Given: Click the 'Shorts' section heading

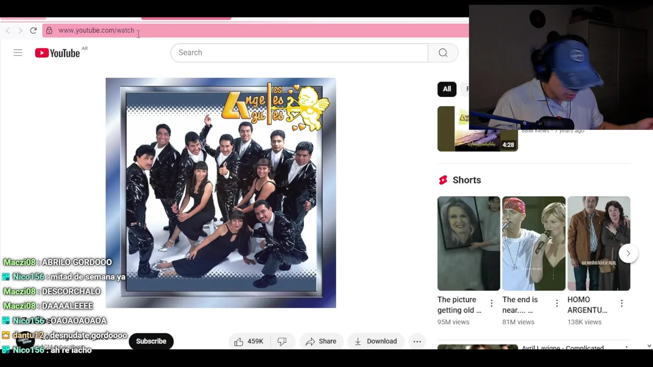Looking at the screenshot, I should pyautogui.click(x=467, y=180).
